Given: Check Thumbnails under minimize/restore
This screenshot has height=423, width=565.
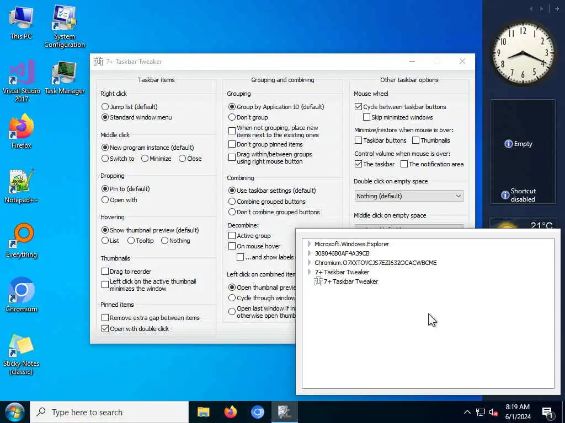Looking at the screenshot, I should (416, 140).
